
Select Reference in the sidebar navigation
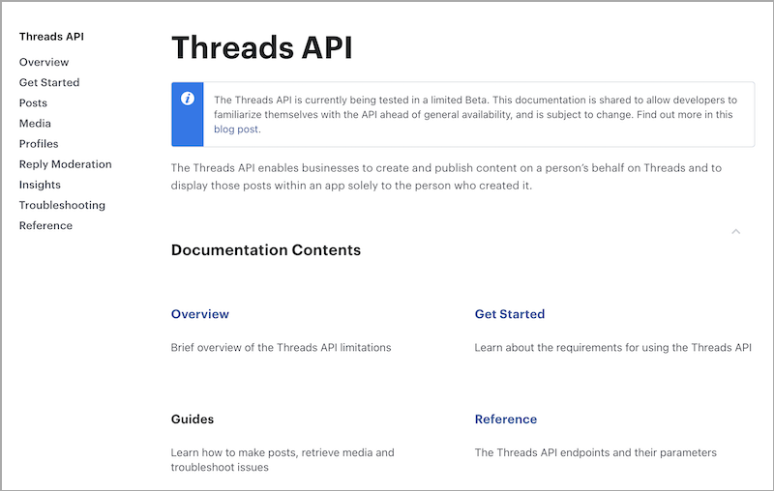(x=45, y=226)
